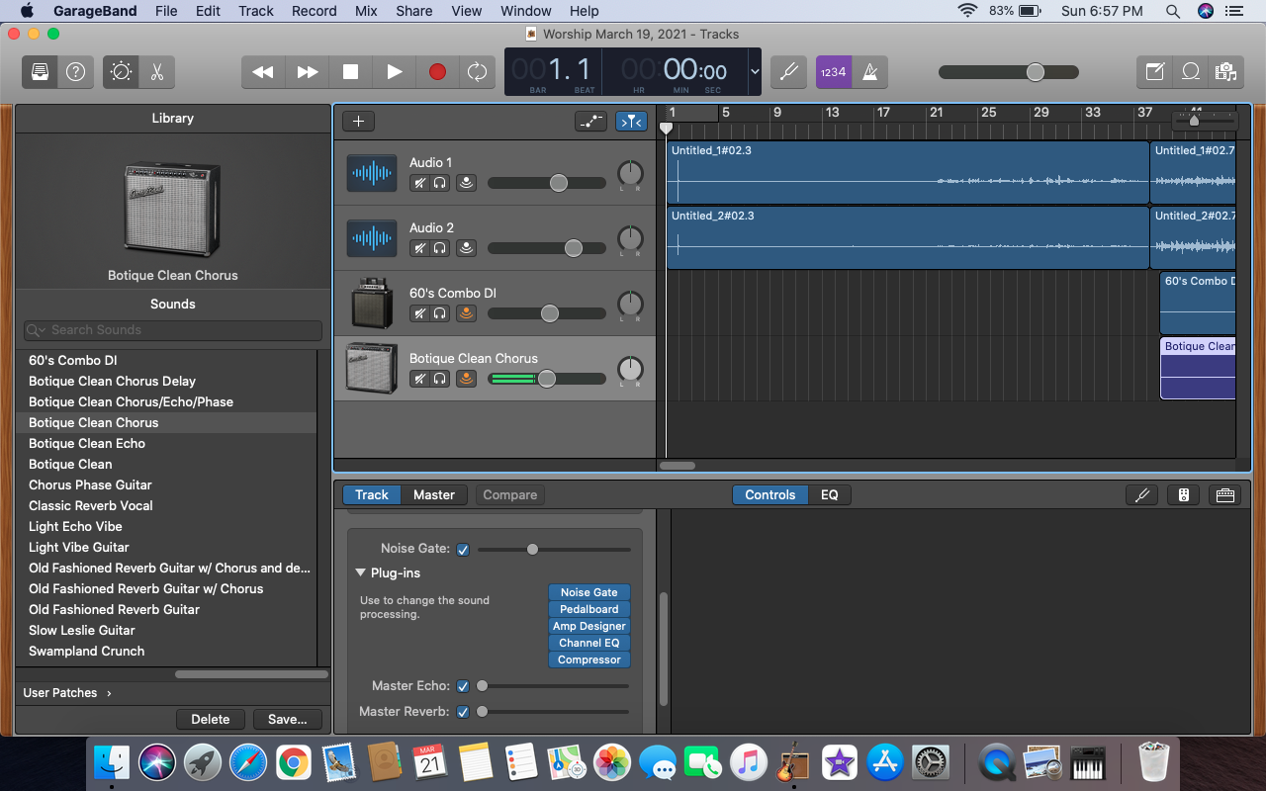
Task: Open the Editors scissors button
Action: pyautogui.click(x=156, y=72)
